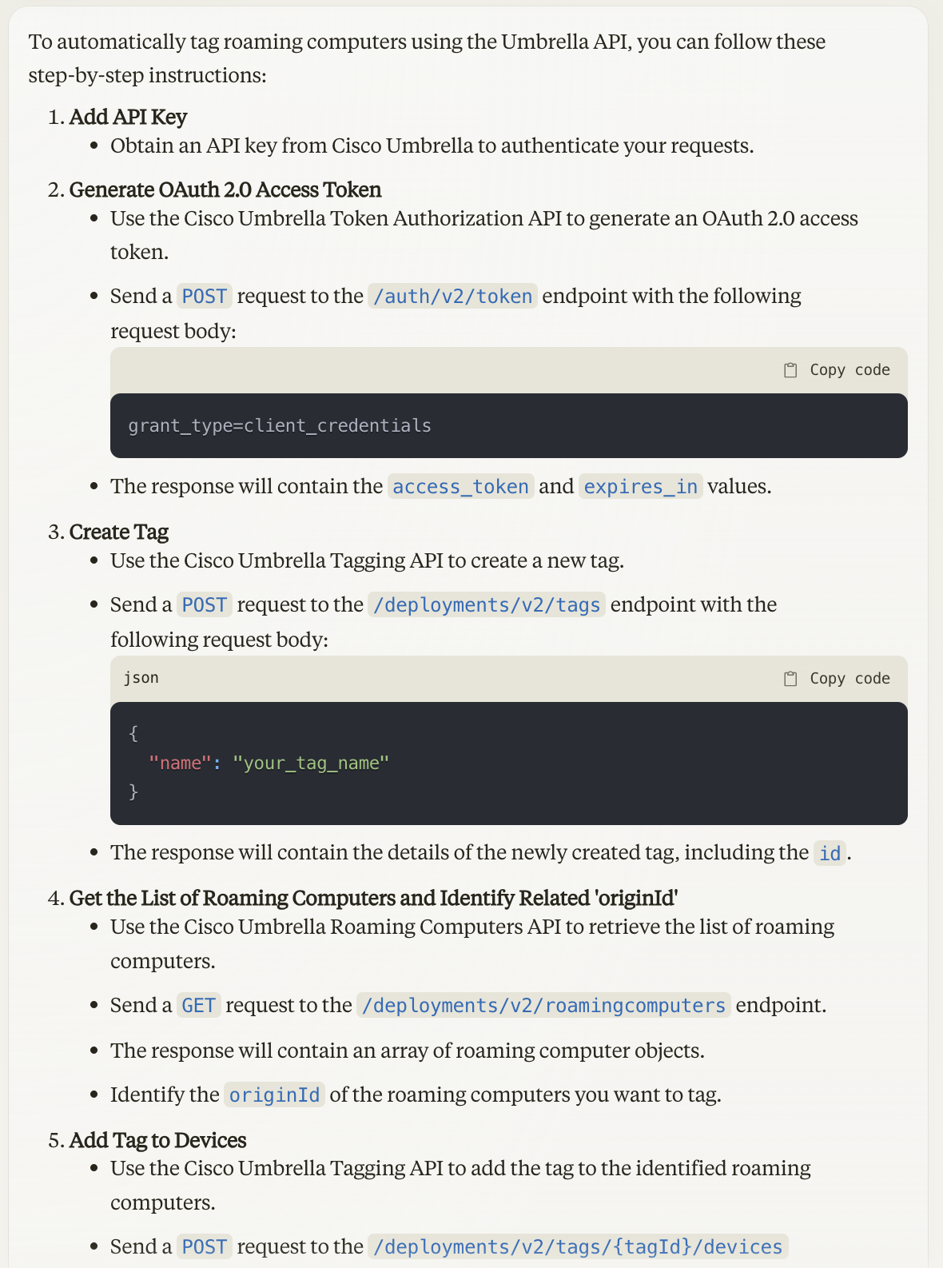
Task: Click the Add API Key heading
Action: 127,117
